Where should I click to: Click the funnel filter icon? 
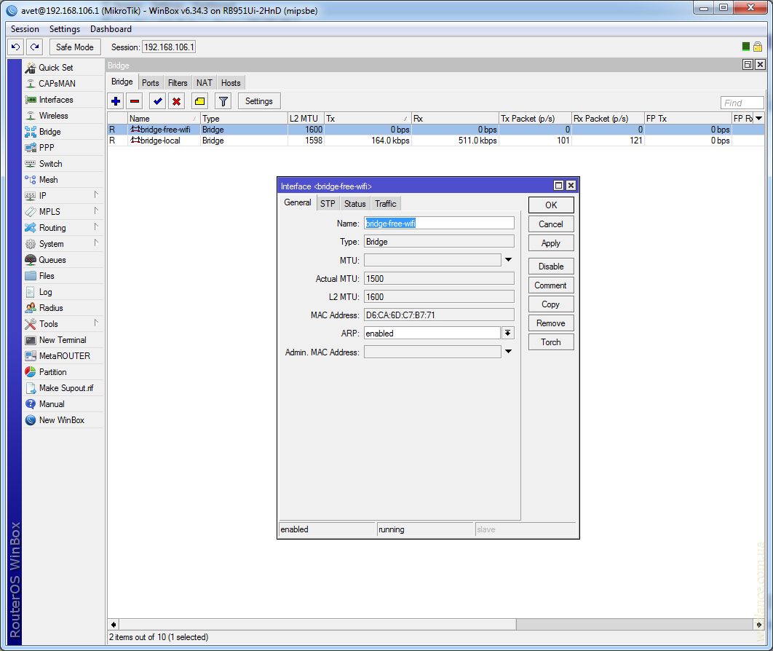(x=223, y=101)
